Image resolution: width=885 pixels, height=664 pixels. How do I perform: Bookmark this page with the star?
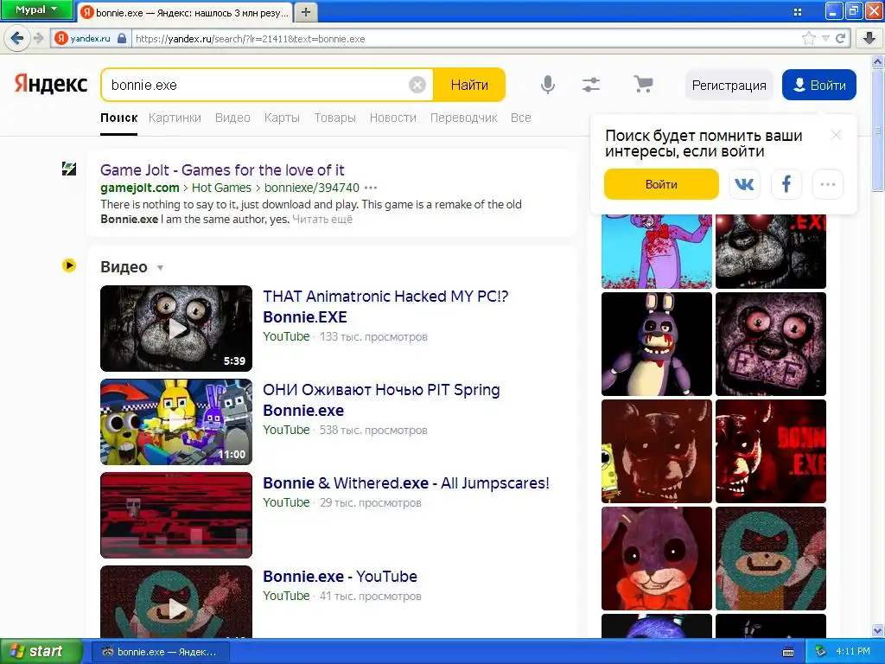pyautogui.click(x=808, y=38)
